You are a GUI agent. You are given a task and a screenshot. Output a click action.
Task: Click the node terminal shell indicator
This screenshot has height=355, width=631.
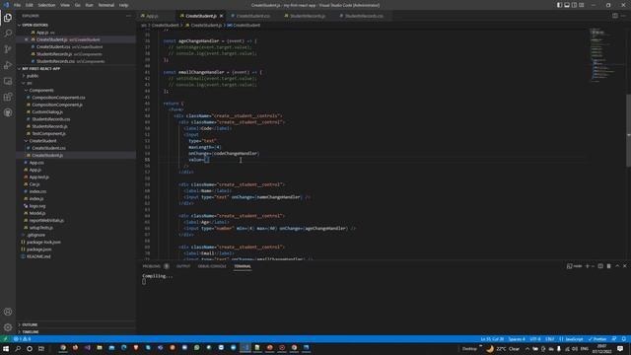click(574, 266)
